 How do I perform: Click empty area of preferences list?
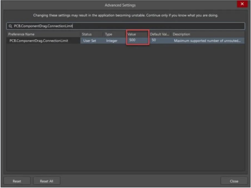(125, 109)
